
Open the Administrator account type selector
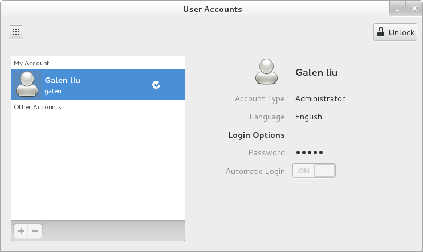click(320, 98)
